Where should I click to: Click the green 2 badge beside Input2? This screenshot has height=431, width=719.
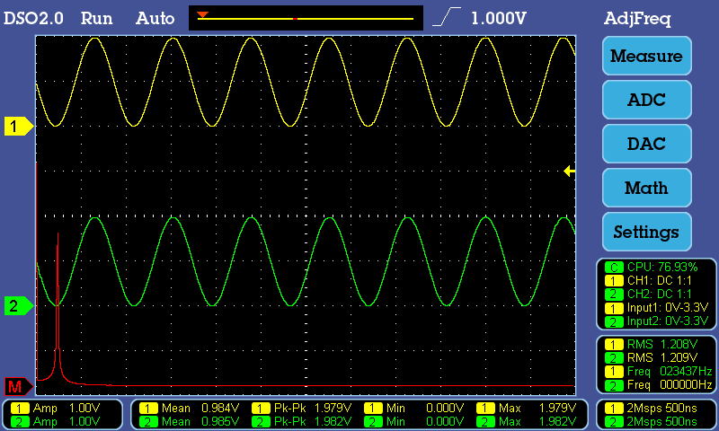614,321
